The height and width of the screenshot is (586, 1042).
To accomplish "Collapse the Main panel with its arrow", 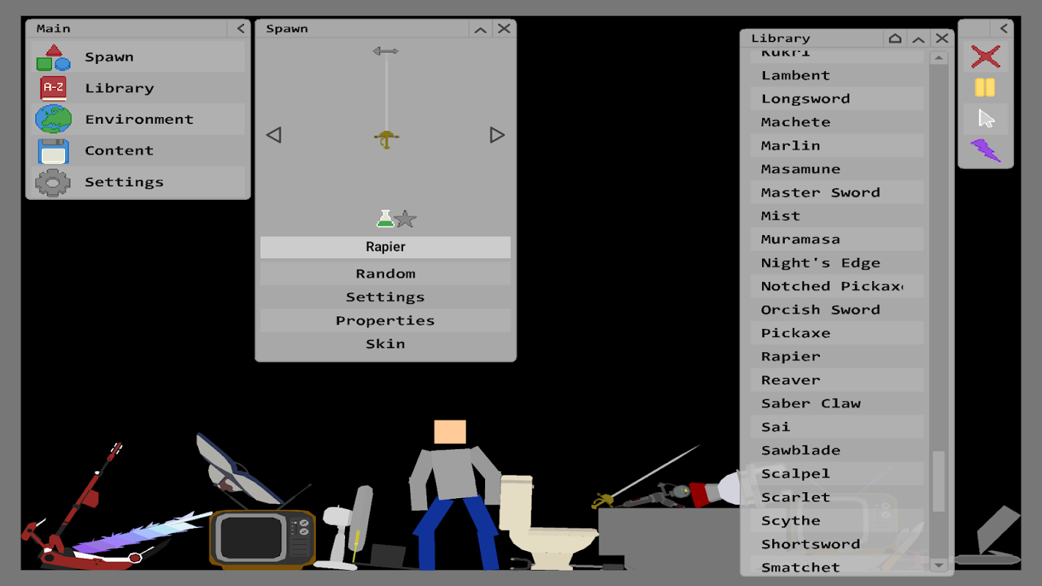I will click(x=240, y=29).
